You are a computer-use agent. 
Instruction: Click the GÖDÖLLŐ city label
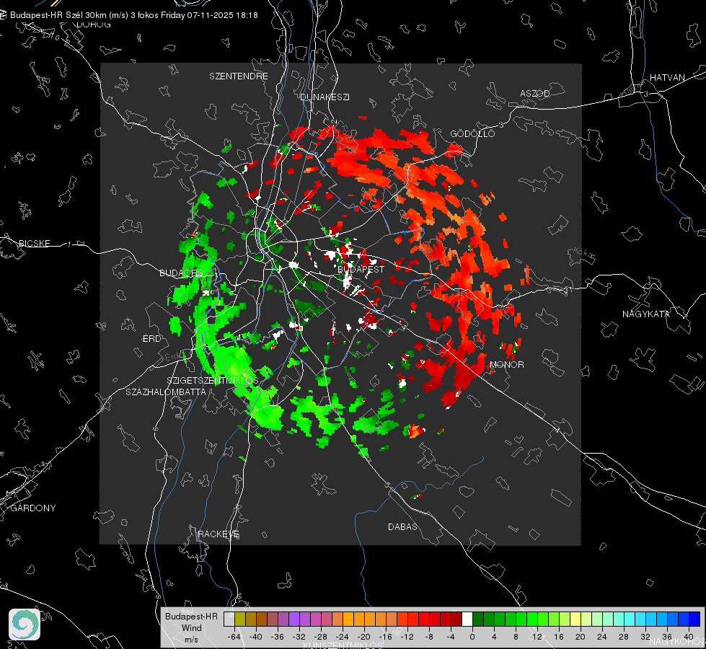[x=472, y=133]
